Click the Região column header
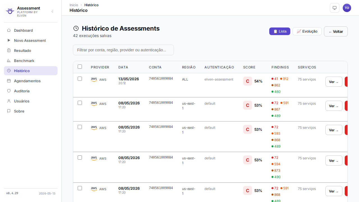Screen dimensions: 359x202 tap(189, 67)
